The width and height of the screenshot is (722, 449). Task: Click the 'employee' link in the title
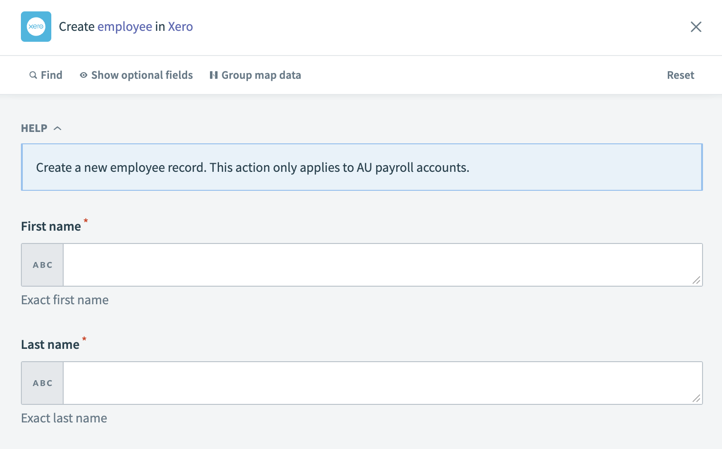click(x=124, y=27)
